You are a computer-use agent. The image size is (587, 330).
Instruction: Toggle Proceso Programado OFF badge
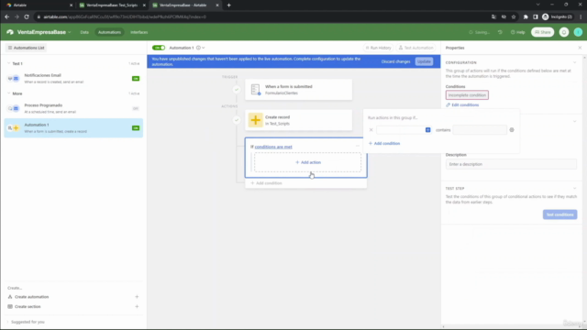tap(136, 108)
